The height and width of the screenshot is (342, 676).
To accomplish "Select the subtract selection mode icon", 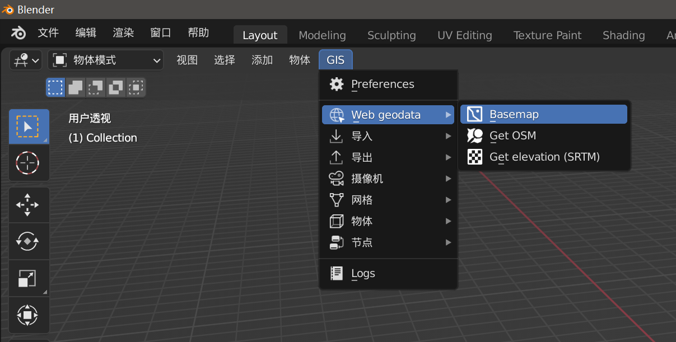I will (x=96, y=87).
